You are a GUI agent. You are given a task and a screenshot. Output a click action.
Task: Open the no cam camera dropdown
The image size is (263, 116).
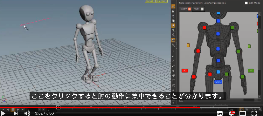162,1
